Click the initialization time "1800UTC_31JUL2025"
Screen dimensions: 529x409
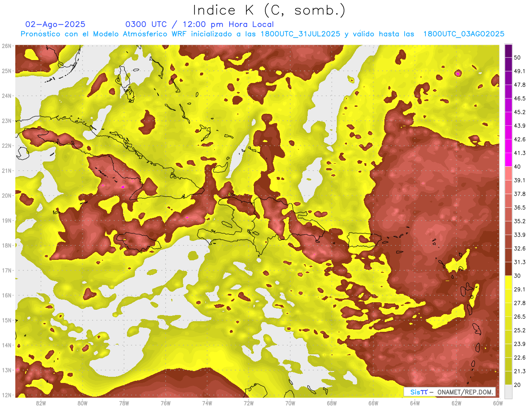(300, 34)
